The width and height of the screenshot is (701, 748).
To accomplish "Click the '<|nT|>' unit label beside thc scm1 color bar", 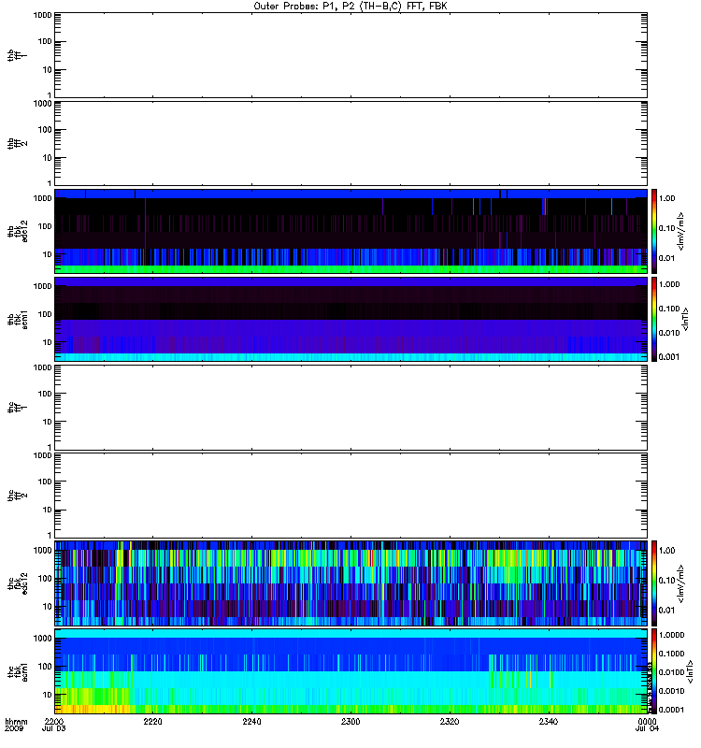I will tap(690, 671).
